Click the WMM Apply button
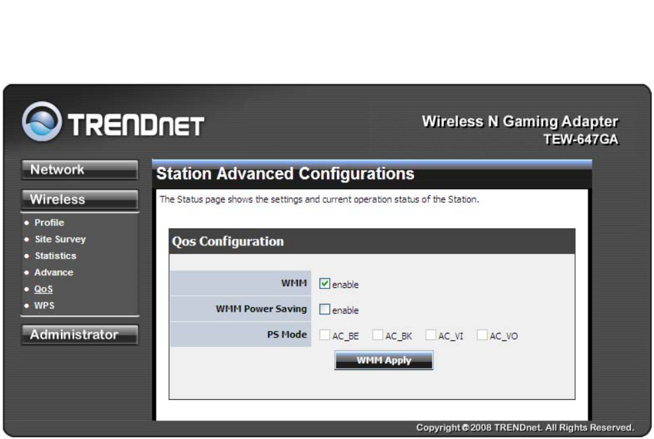 click(384, 360)
